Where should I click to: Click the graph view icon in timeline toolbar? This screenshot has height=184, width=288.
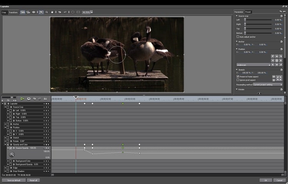[45, 99]
